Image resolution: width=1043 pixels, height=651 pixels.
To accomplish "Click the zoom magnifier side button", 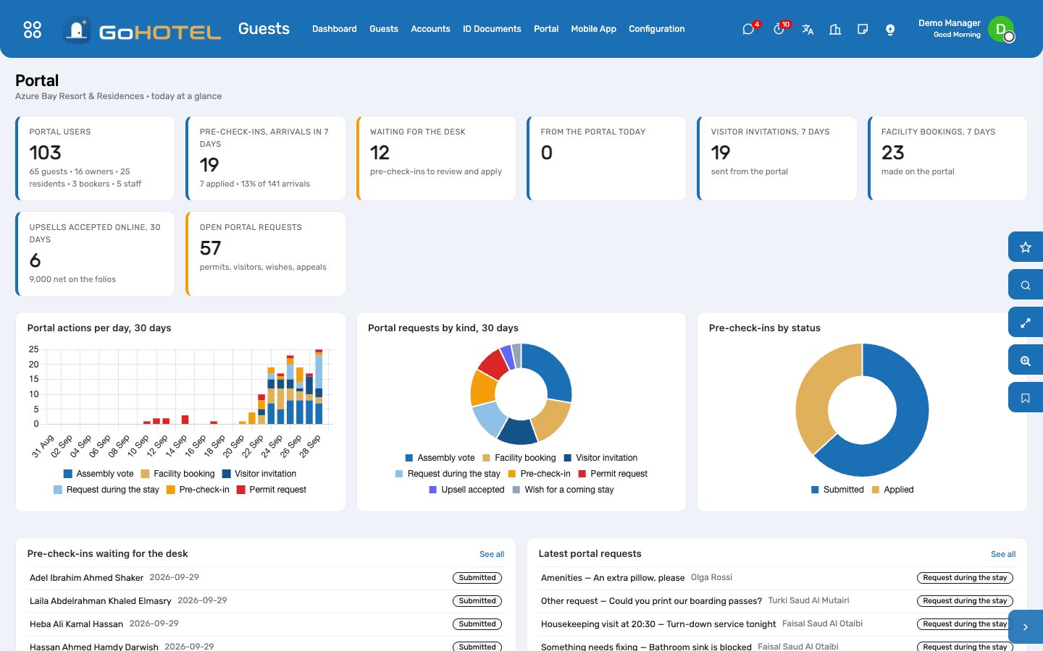I will click(1026, 360).
